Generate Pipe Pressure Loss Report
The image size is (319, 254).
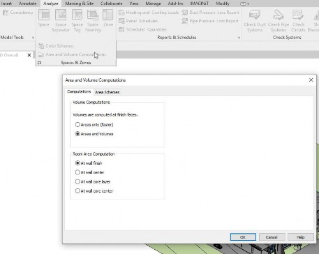click(x=210, y=21)
